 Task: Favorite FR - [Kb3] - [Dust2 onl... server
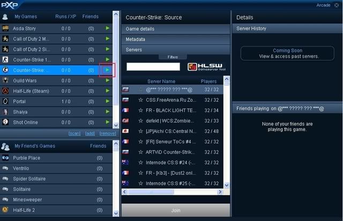point(140,173)
